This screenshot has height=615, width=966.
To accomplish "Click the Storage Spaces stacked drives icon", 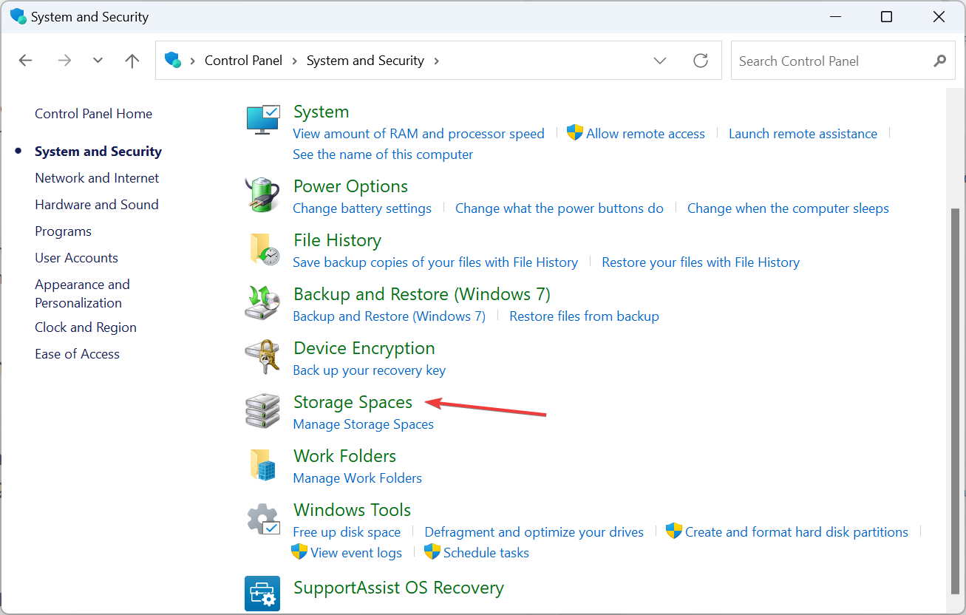I will coord(262,411).
